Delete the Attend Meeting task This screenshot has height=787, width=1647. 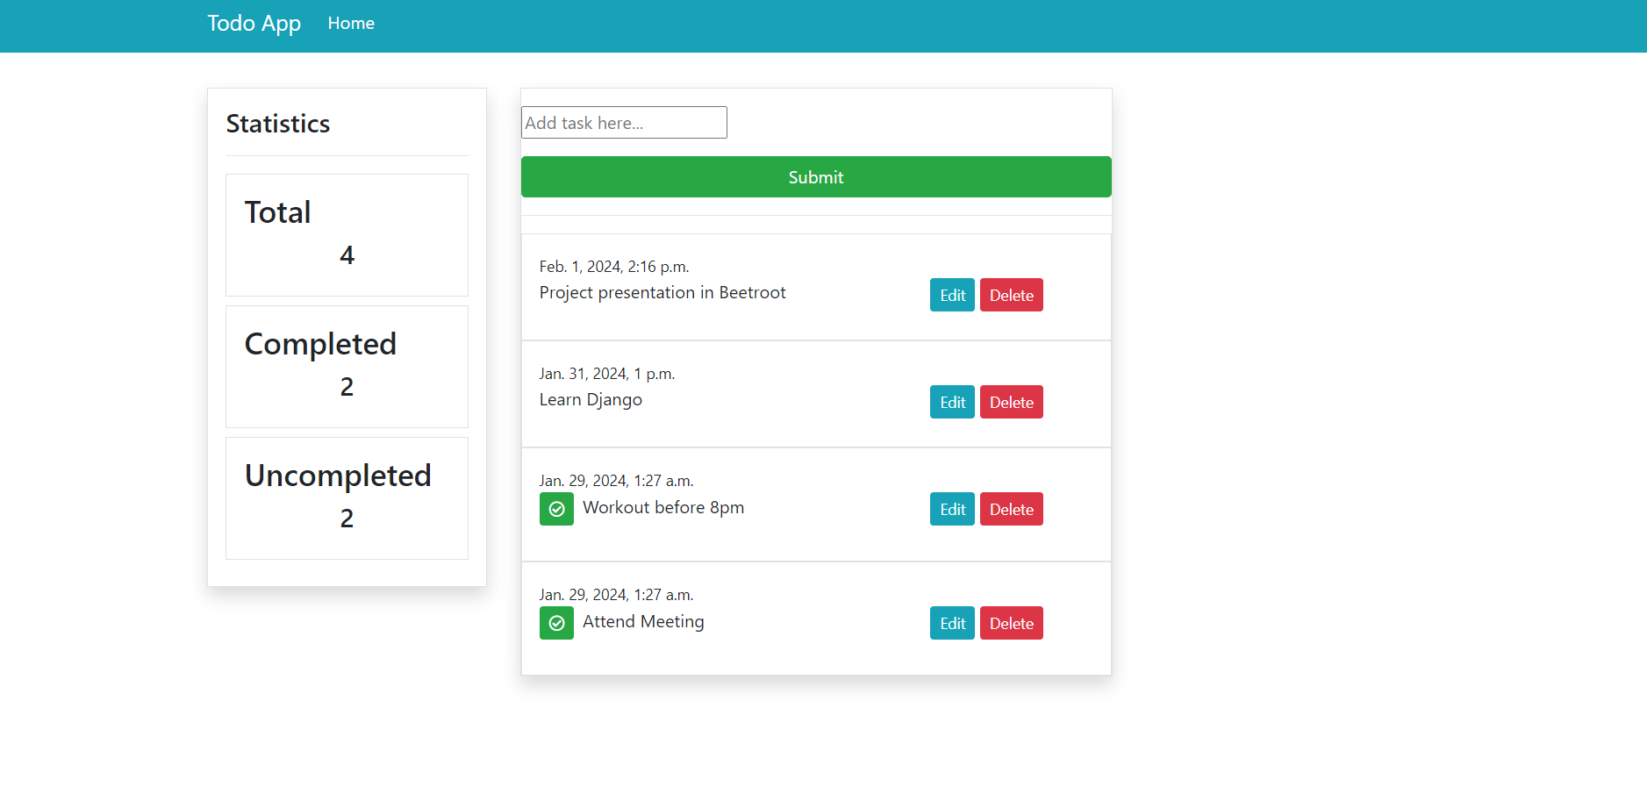(1011, 624)
